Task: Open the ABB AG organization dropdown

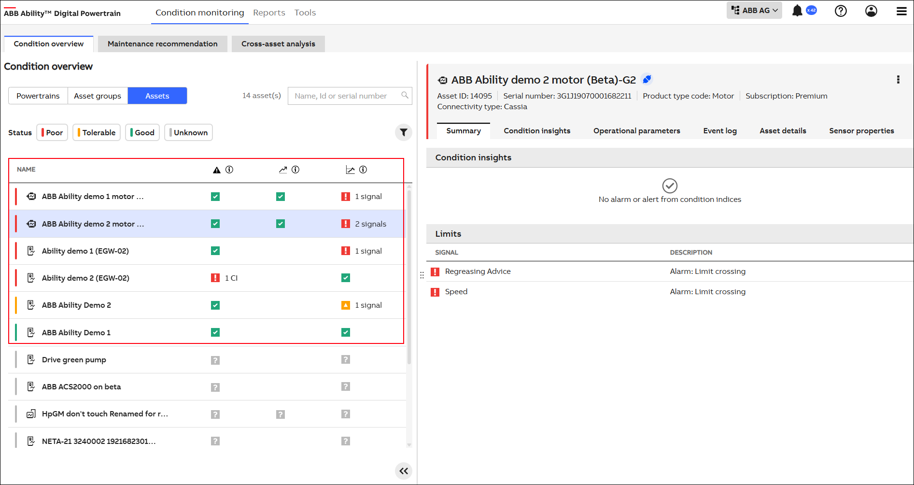Action: 754,11
